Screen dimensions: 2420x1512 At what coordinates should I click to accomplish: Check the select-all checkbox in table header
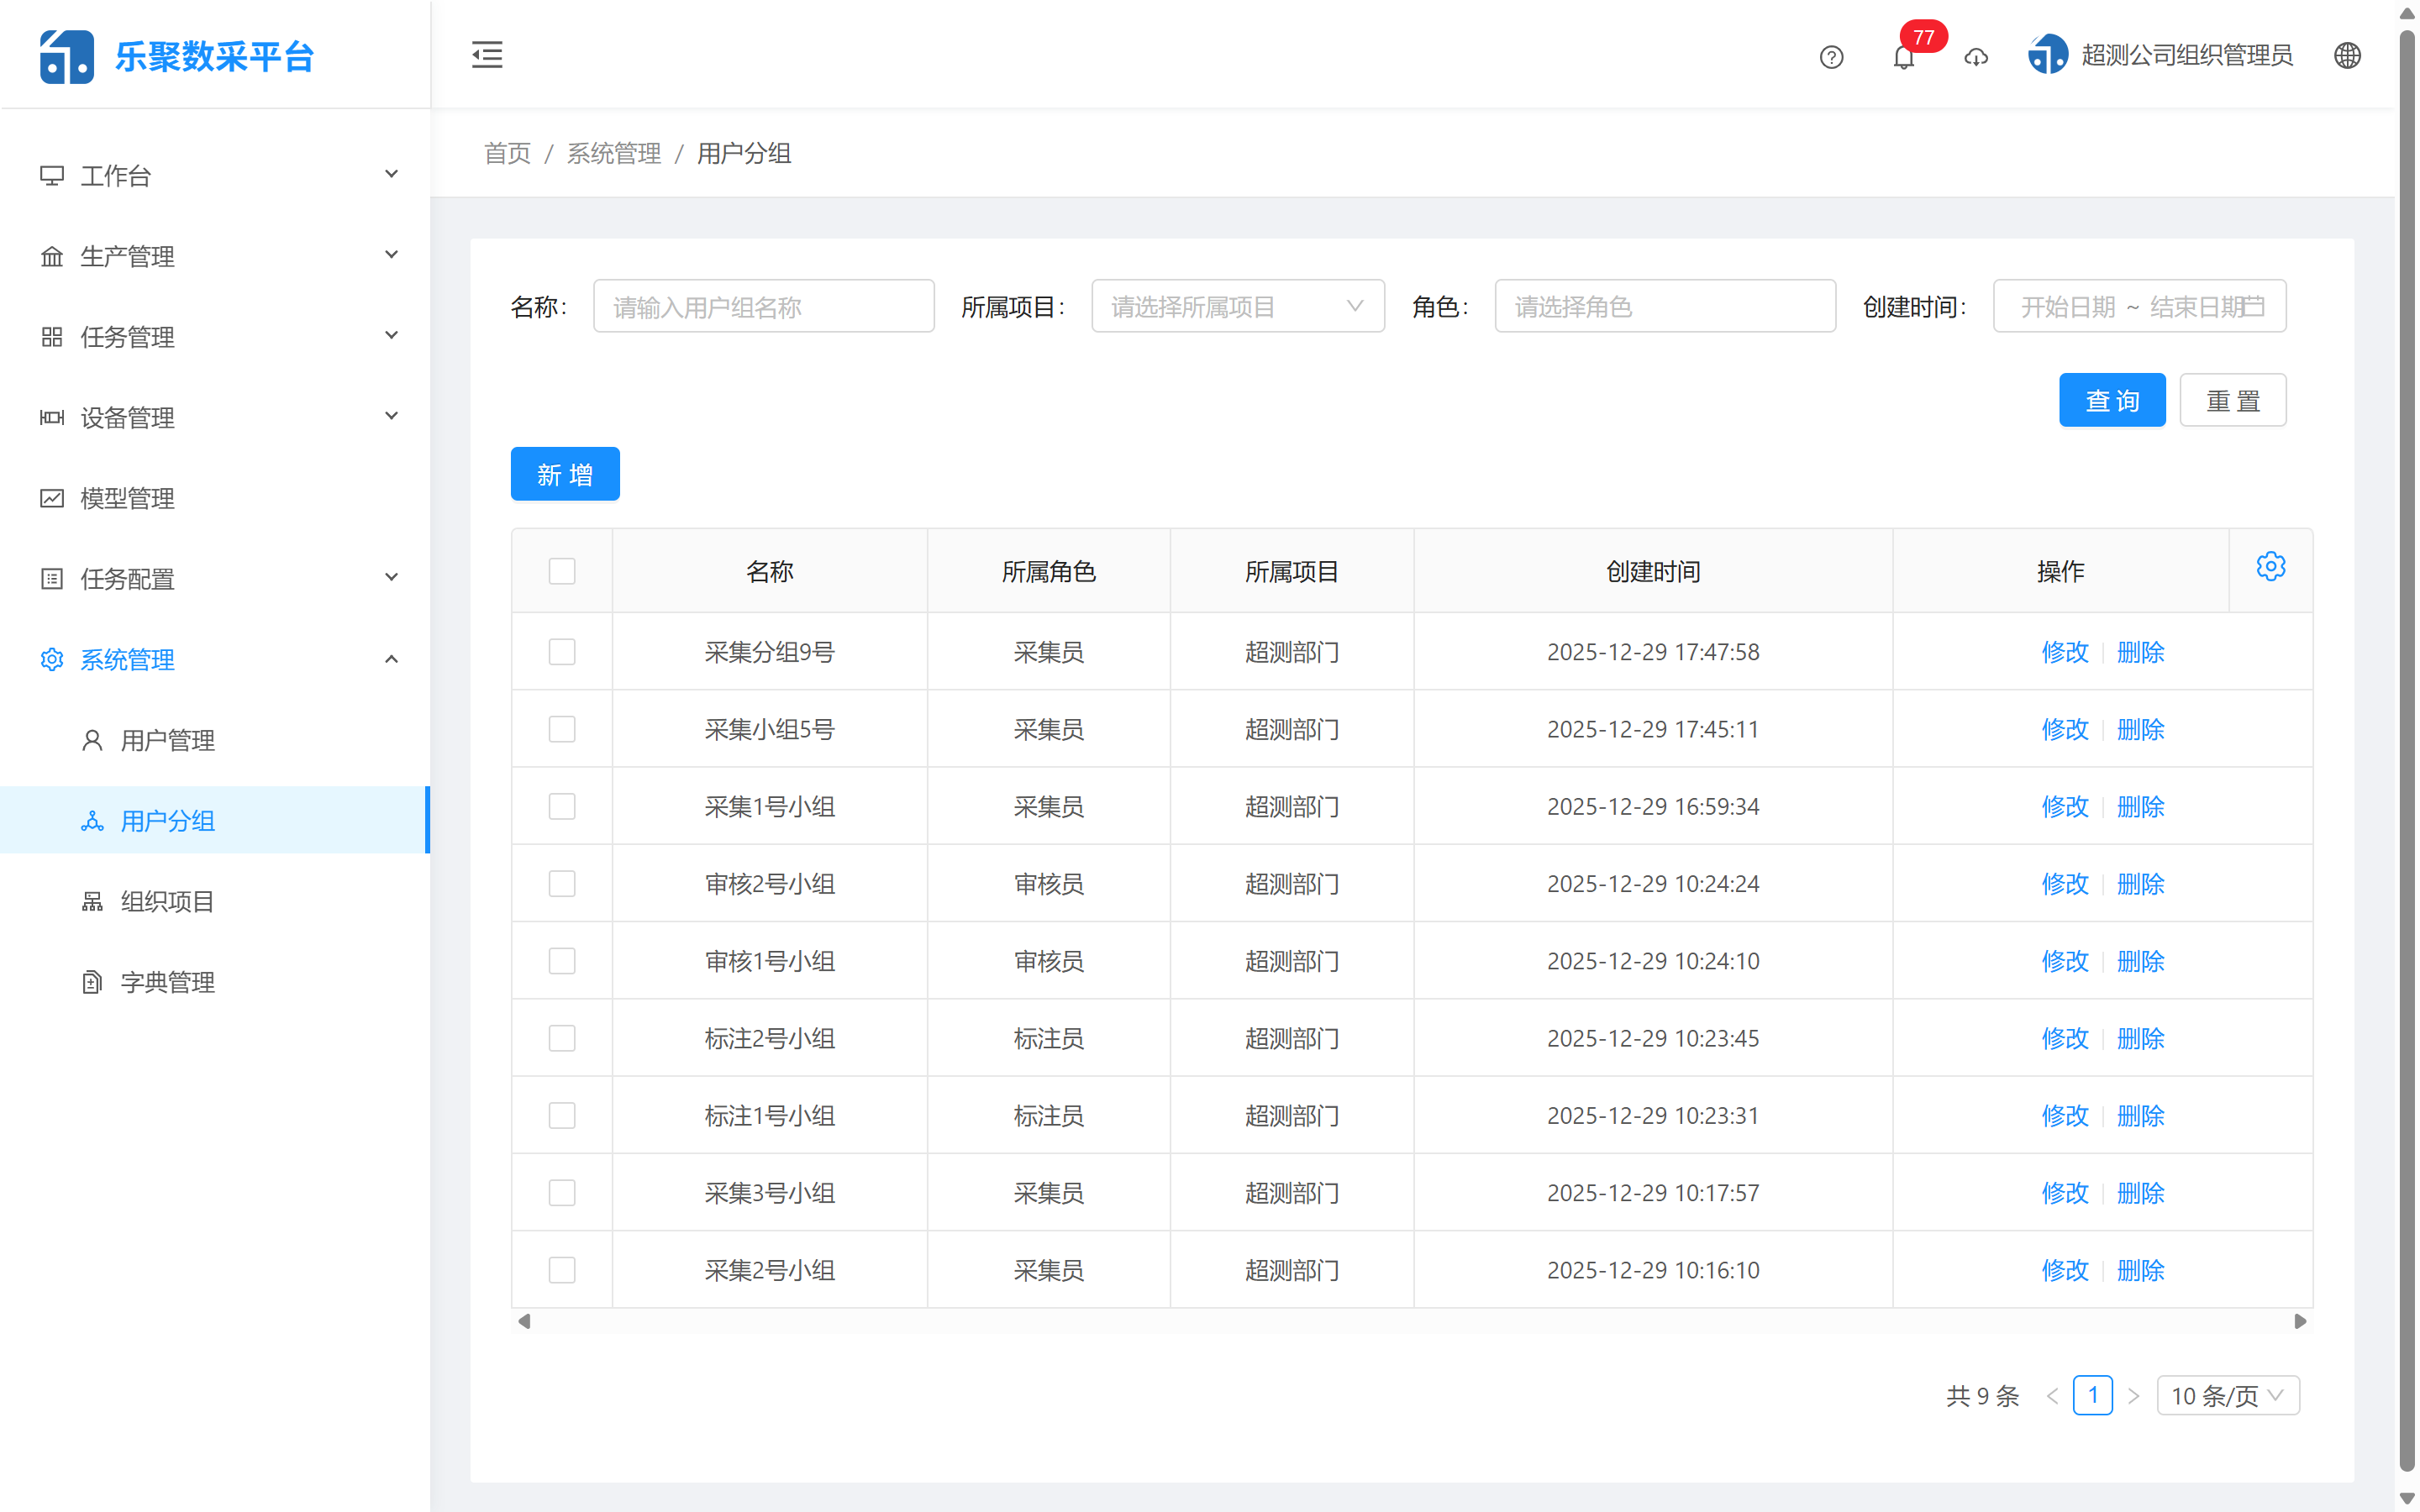[562, 570]
